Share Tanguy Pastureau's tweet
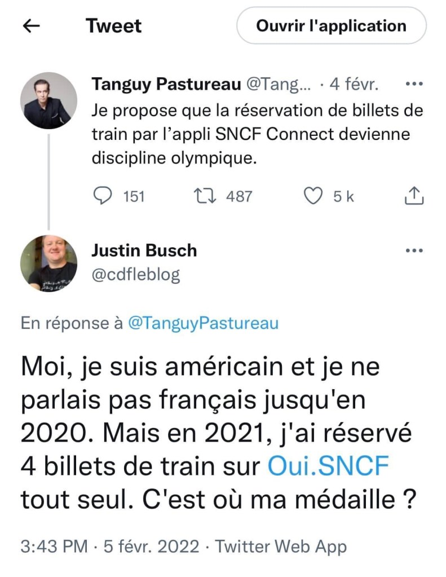The image size is (446, 577). tap(414, 195)
